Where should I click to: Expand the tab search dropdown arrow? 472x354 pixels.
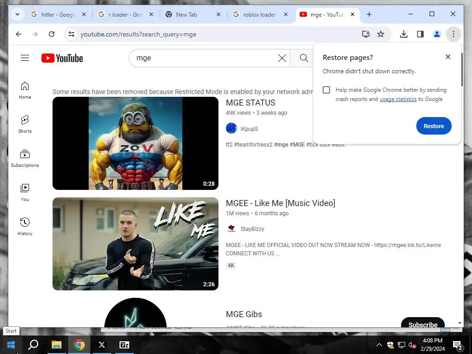coord(18,14)
